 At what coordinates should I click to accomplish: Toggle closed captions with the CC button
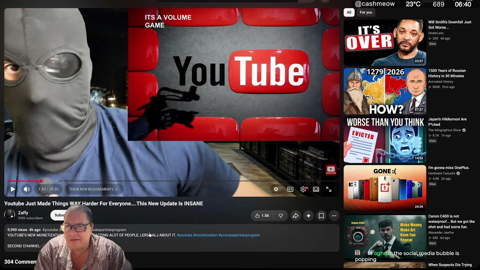point(290,189)
